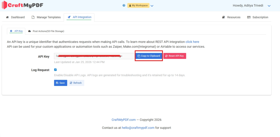
Task: Expand the user account dropdown chevron
Action: pyautogui.click(x=269, y=6)
